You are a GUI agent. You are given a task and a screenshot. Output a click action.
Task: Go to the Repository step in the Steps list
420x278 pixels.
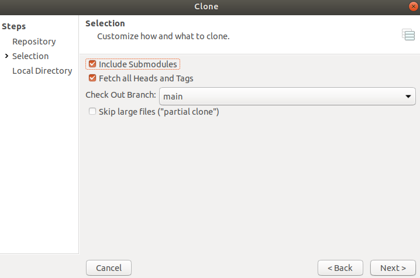(34, 42)
